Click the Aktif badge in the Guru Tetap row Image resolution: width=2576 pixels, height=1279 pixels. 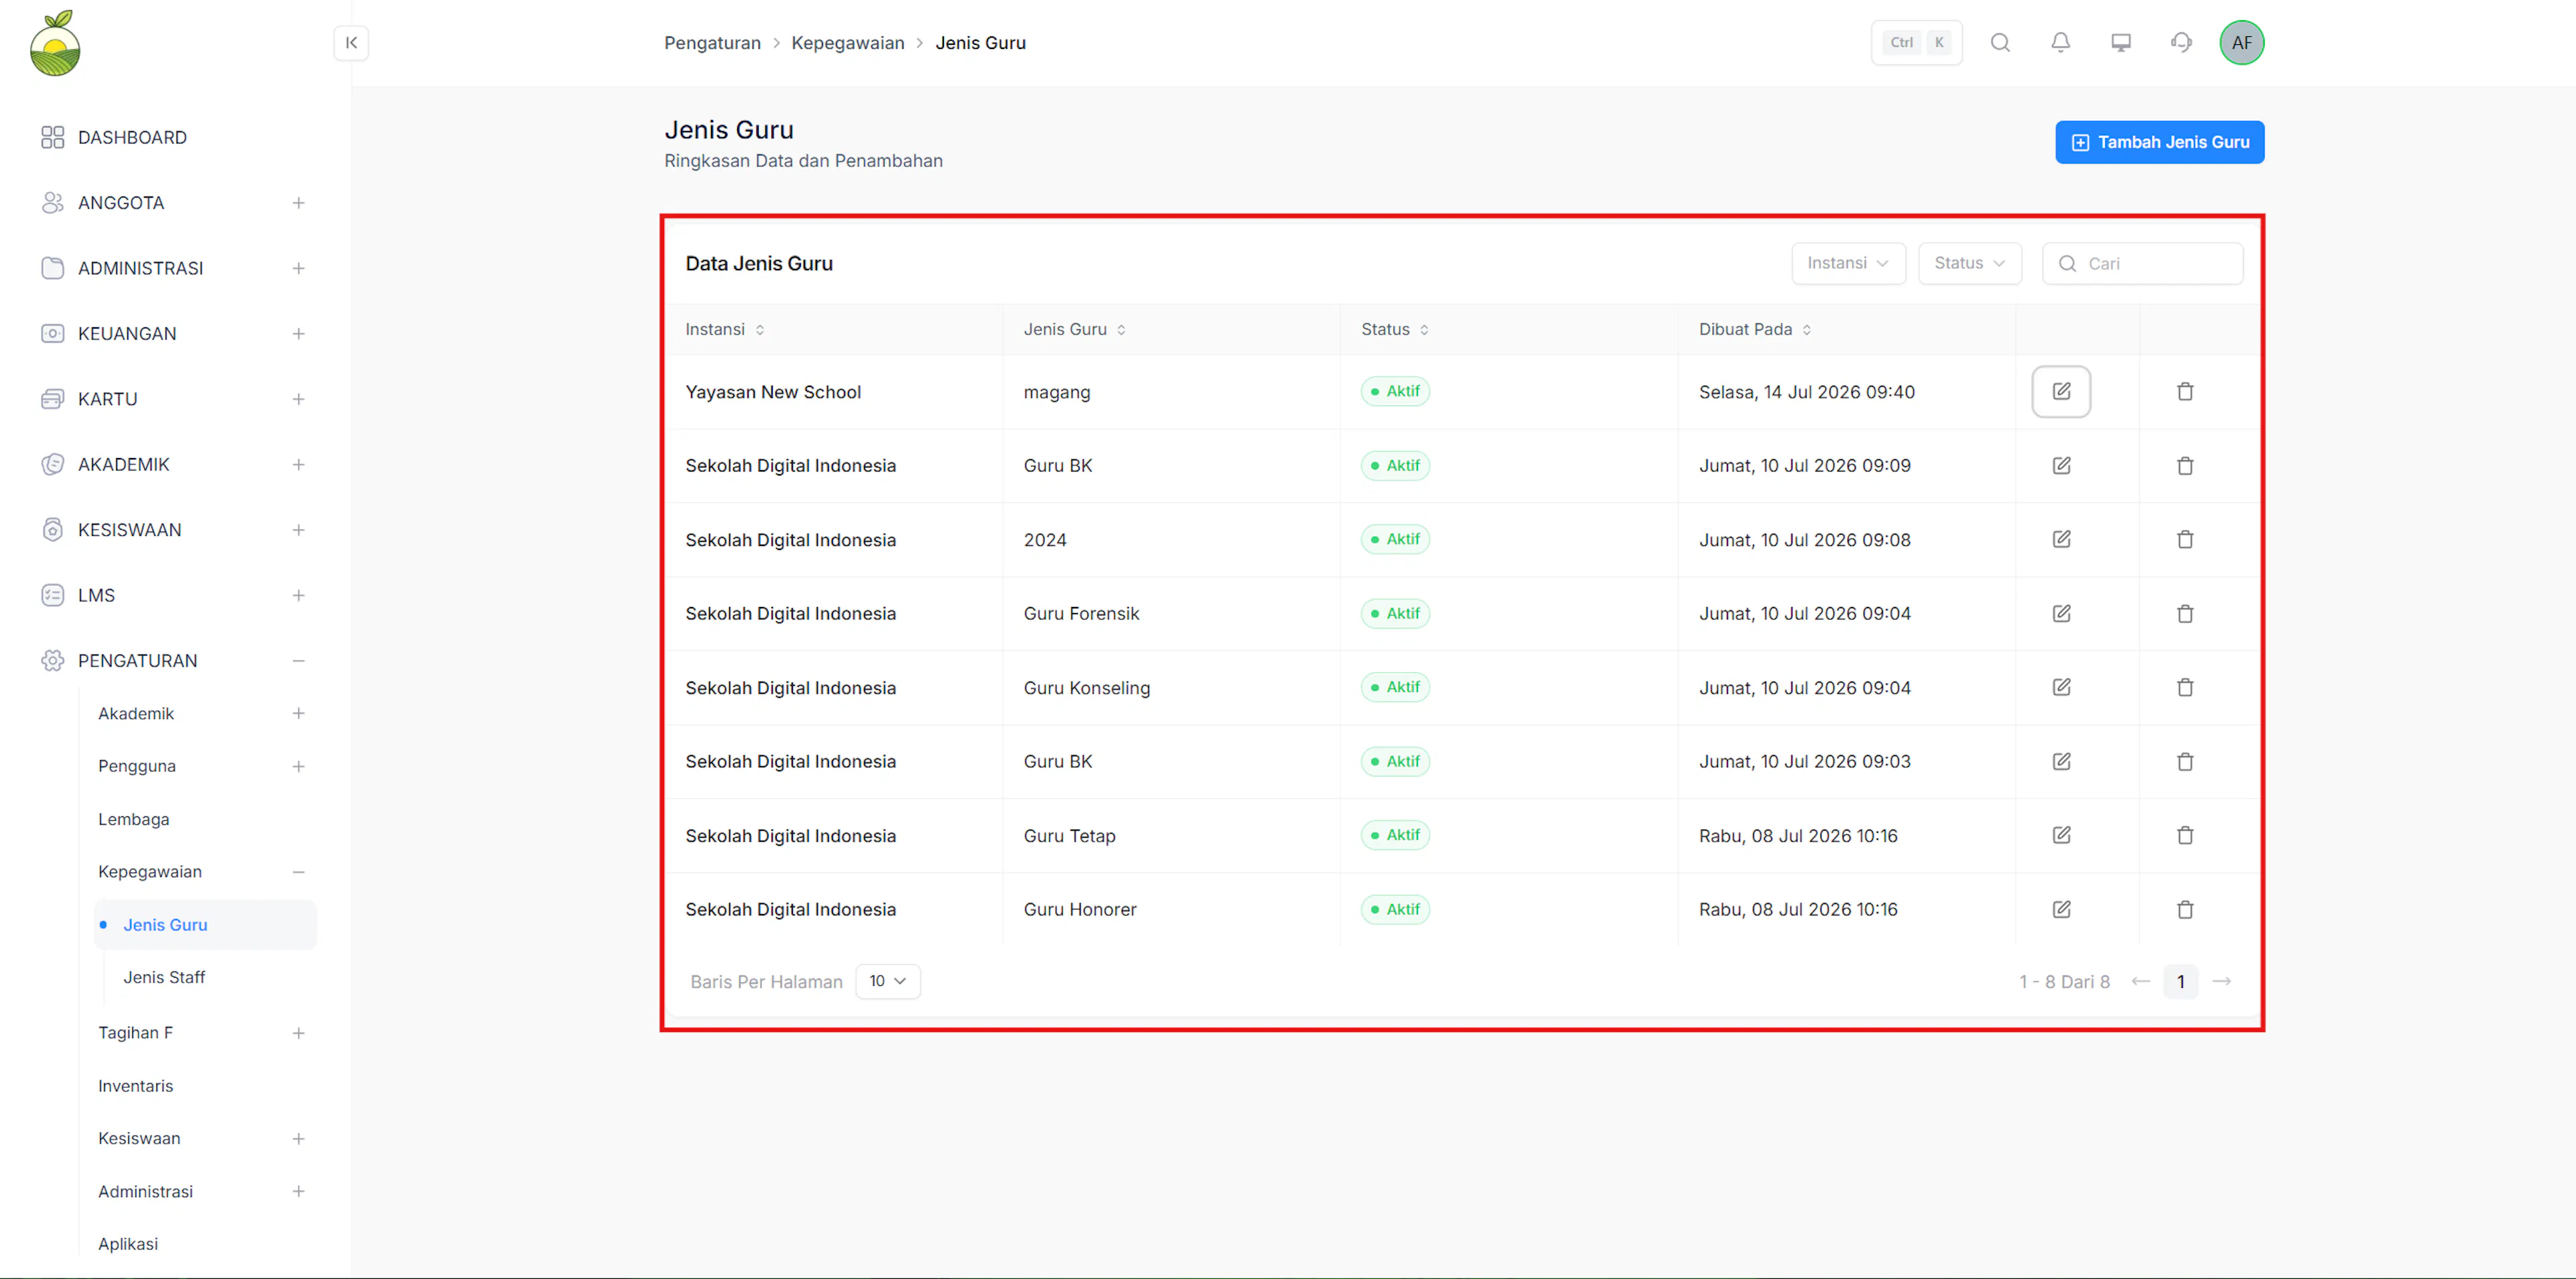(1395, 836)
